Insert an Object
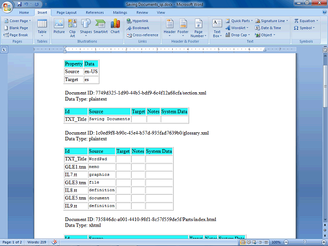The width and height of the screenshot is (328, 246). coord(265,35)
